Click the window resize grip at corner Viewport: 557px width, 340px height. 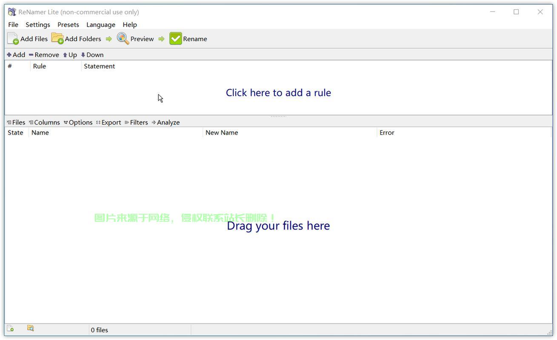point(549,332)
